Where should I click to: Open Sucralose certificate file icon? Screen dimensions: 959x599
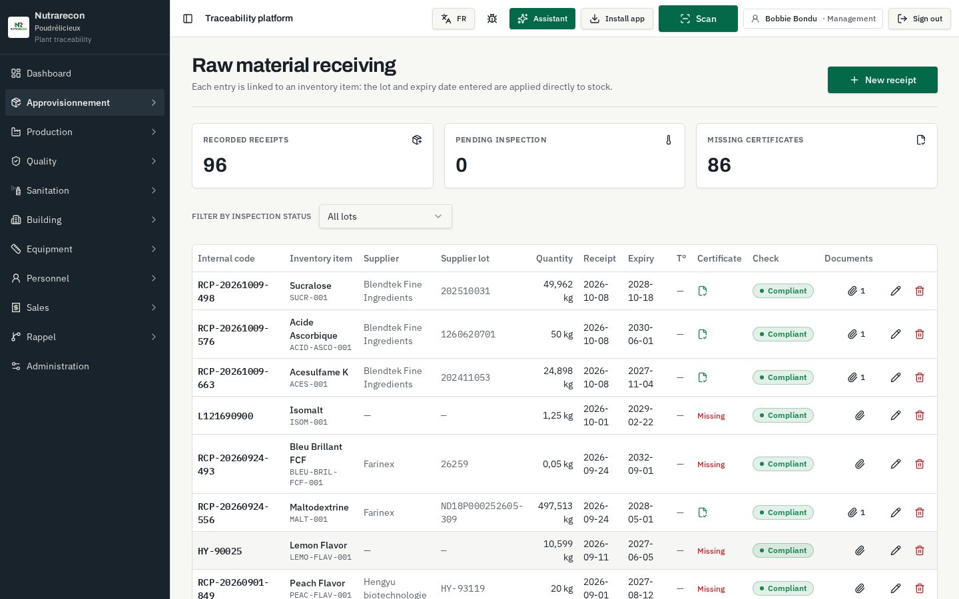pyautogui.click(x=703, y=291)
